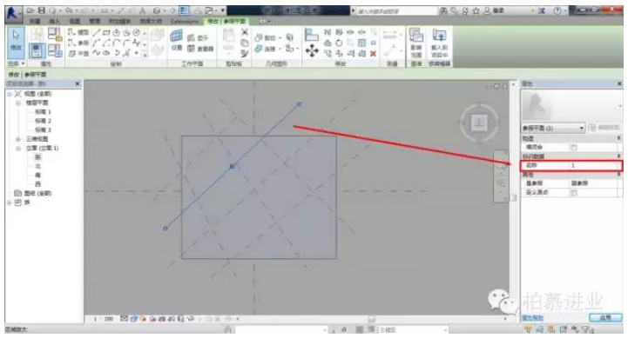Click the selection filter icon in status bar
Screen dimensions: 628x338
click(587, 329)
